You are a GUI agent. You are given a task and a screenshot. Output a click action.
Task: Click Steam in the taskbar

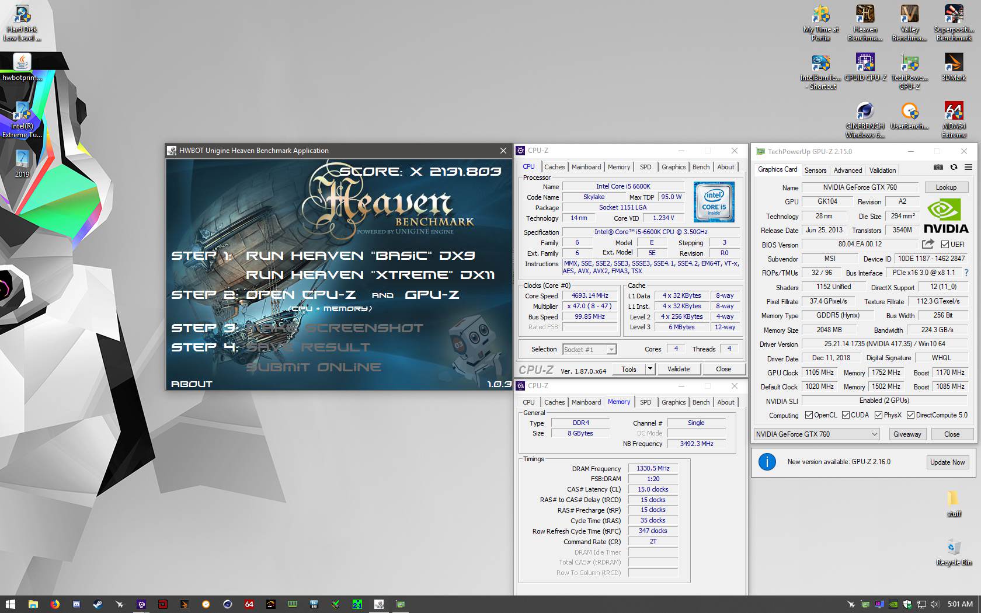(98, 604)
